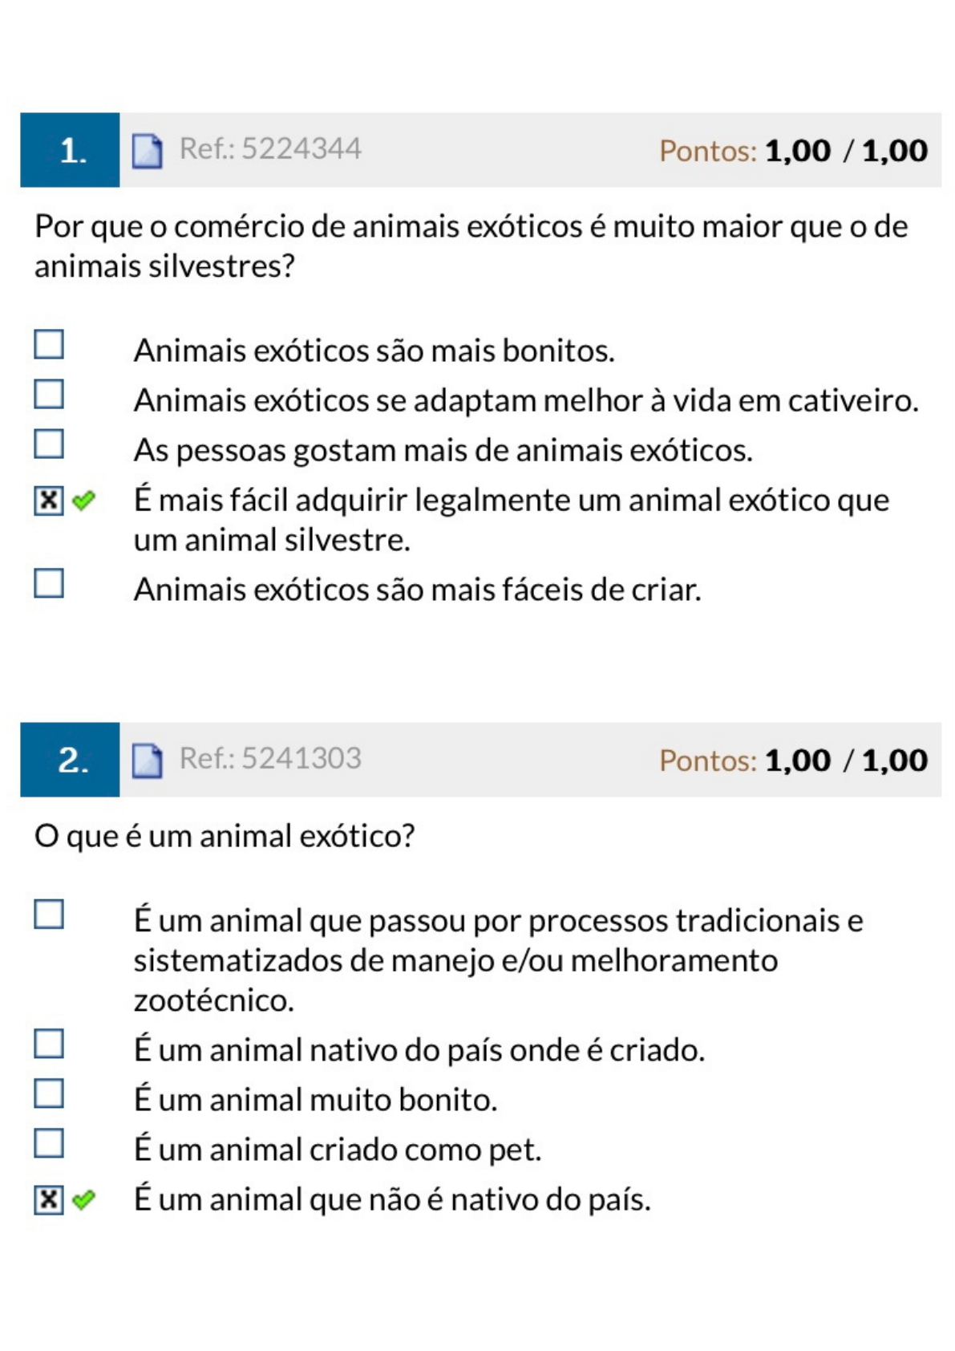Image resolution: width=955 pixels, height=1351 pixels.
Task: Click the Ref.: 5241303 reference text
Action: coord(270,759)
